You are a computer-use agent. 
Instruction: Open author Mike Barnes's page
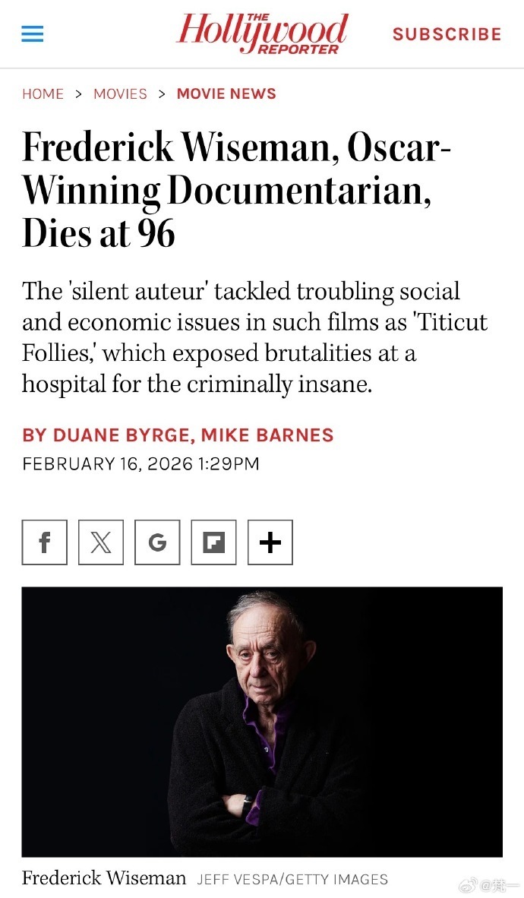coord(267,435)
